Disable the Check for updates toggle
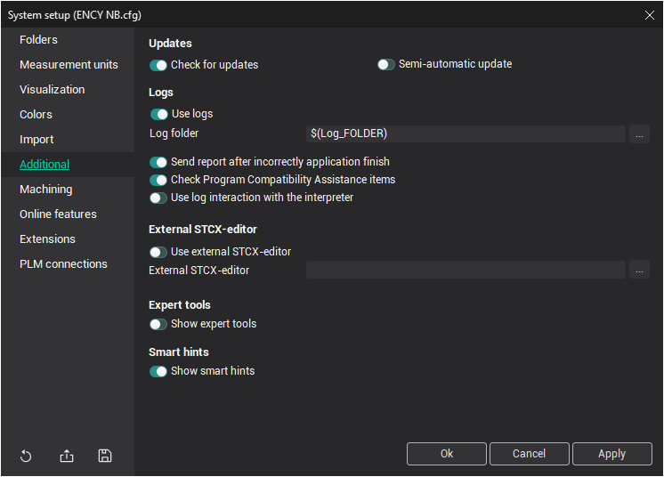The image size is (664, 477). click(159, 65)
